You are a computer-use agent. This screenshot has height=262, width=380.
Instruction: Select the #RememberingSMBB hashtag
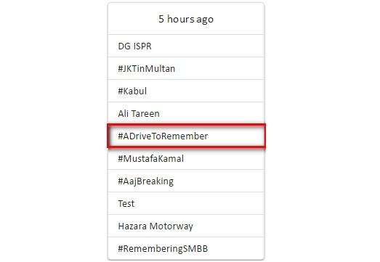click(186, 248)
